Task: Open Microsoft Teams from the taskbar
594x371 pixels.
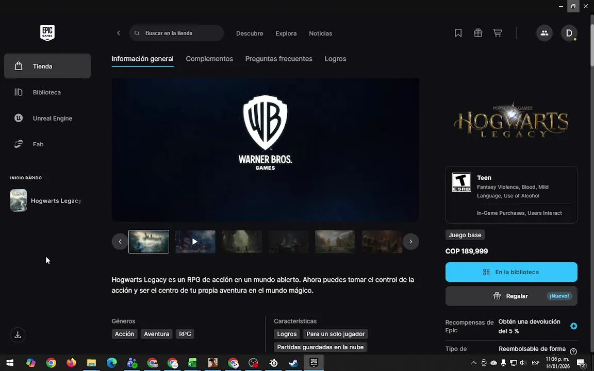Action: 132,363
